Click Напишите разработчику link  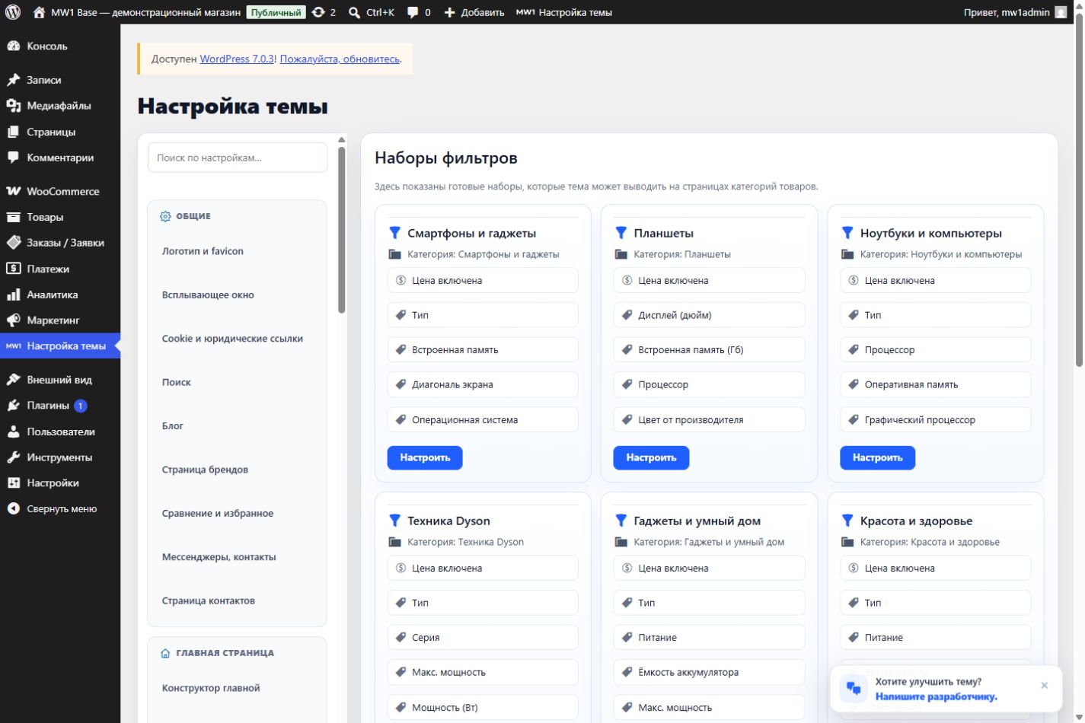pyautogui.click(x=936, y=696)
